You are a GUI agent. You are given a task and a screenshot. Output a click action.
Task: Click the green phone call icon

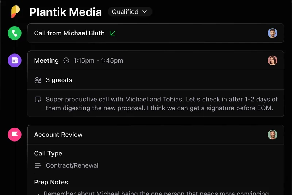click(x=15, y=33)
